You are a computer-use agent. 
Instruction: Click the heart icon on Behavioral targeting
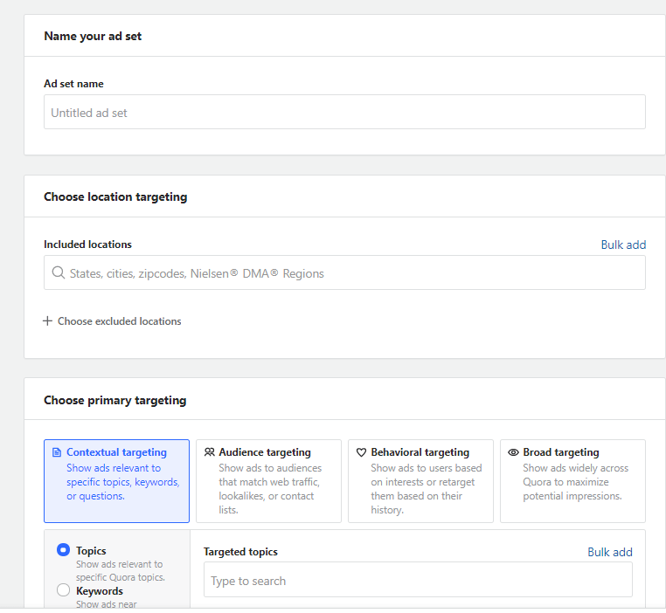coord(362,452)
